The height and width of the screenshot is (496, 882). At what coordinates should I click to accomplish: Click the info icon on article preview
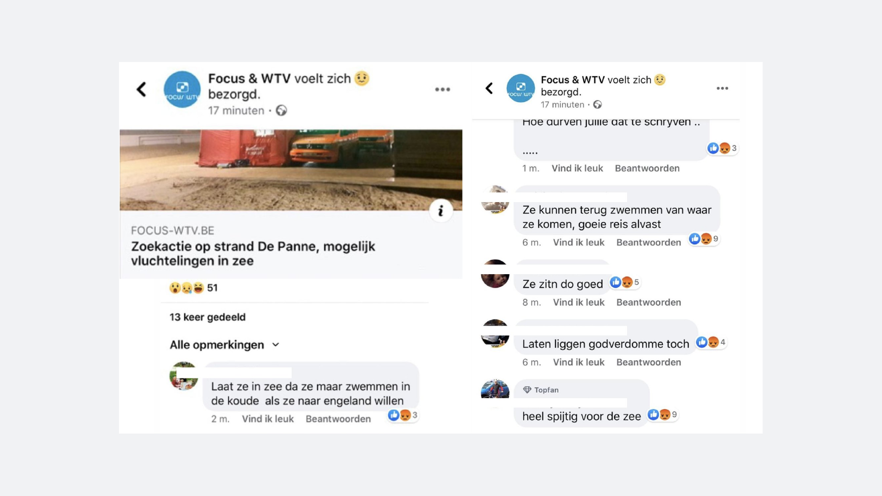click(441, 210)
